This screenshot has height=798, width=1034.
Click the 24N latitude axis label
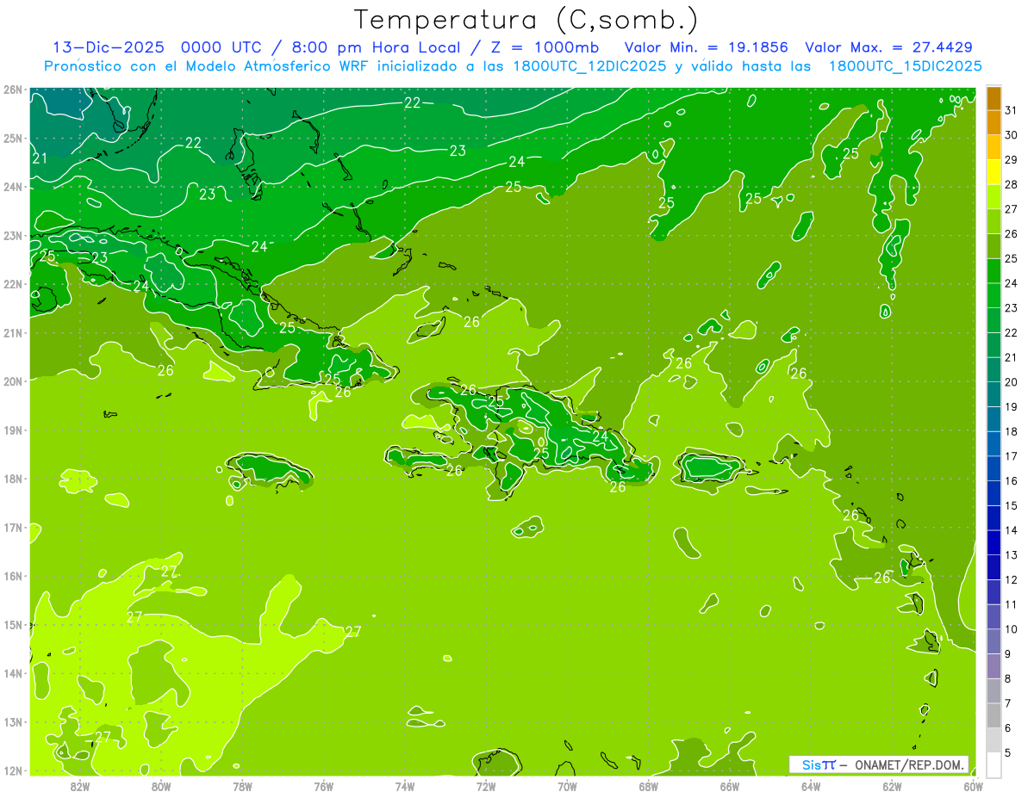point(13,187)
